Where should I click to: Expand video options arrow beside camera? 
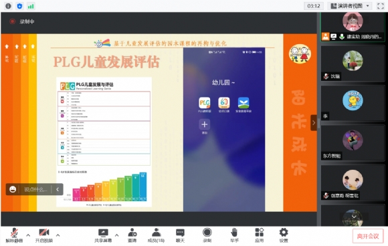[58, 235]
